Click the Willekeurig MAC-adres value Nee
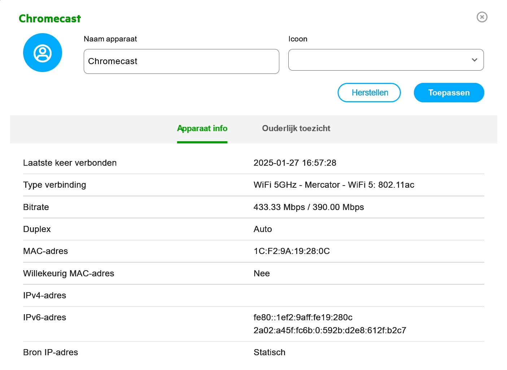This screenshot has height=370, width=507. 262,273
